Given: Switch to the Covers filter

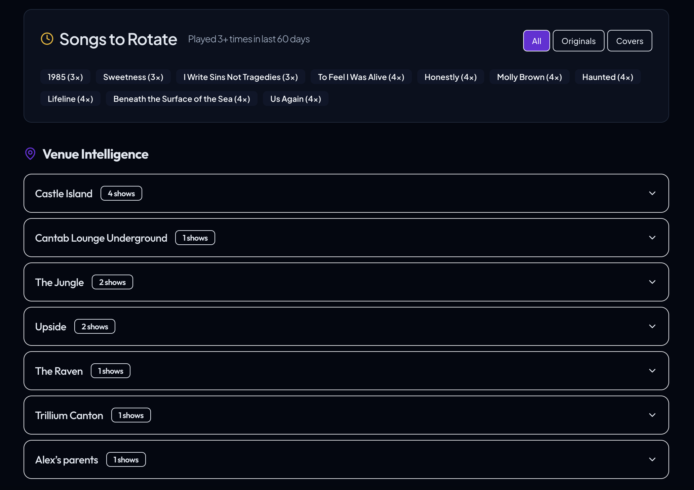Looking at the screenshot, I should click(629, 40).
